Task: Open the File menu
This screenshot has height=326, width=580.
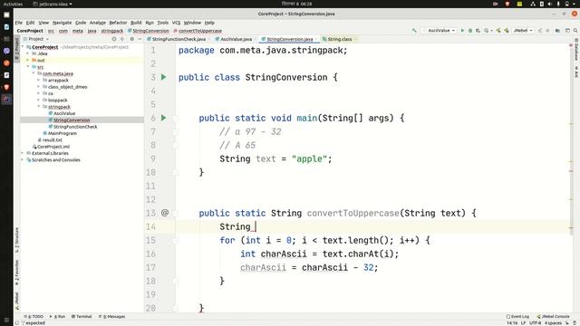Action: click(18, 23)
